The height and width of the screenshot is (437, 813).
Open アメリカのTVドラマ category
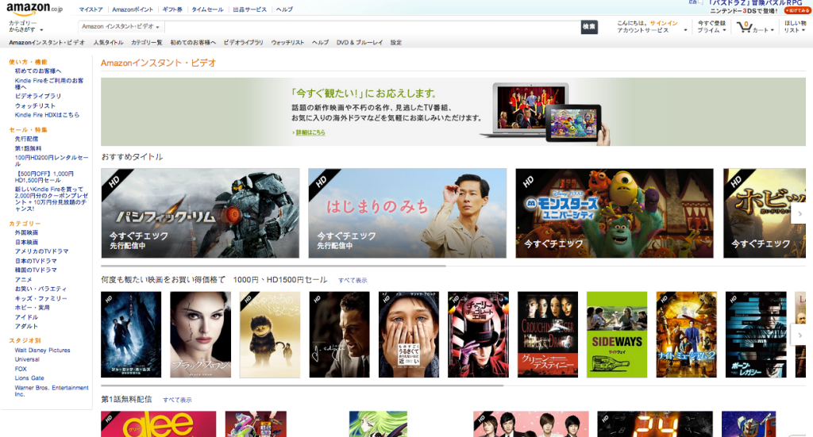click(41, 251)
